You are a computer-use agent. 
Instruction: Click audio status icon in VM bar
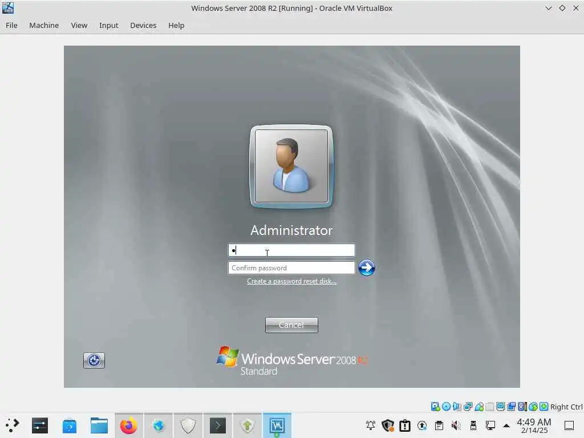tap(457, 406)
